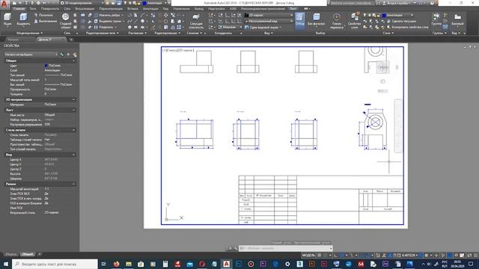Click the Windows taskbar search box
Screen dimensions: 479x269
click(x=55, y=264)
